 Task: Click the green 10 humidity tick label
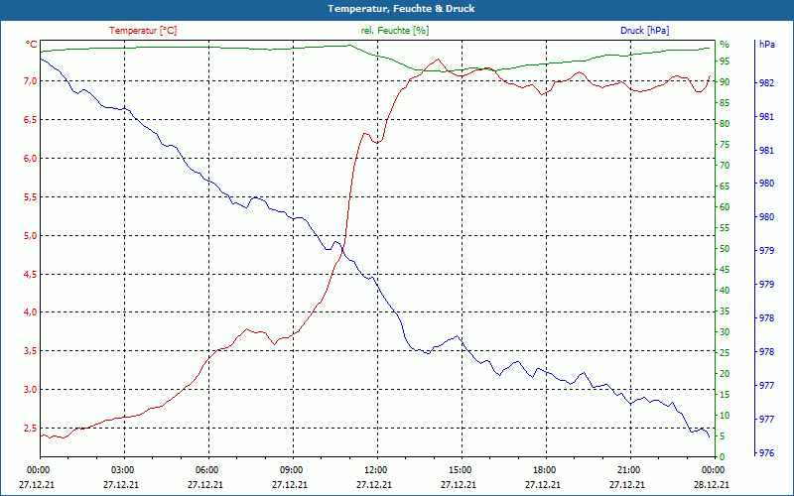point(725,416)
